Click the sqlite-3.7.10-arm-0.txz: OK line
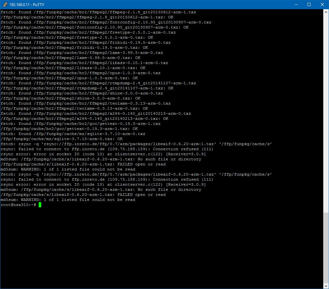 pyautogui.click(x=62, y=139)
